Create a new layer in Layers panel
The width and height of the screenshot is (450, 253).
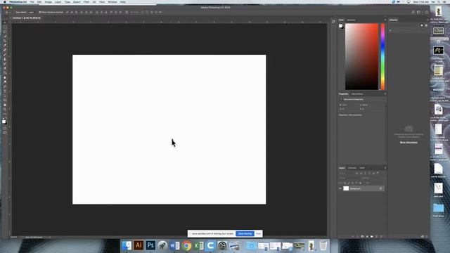[377, 236]
